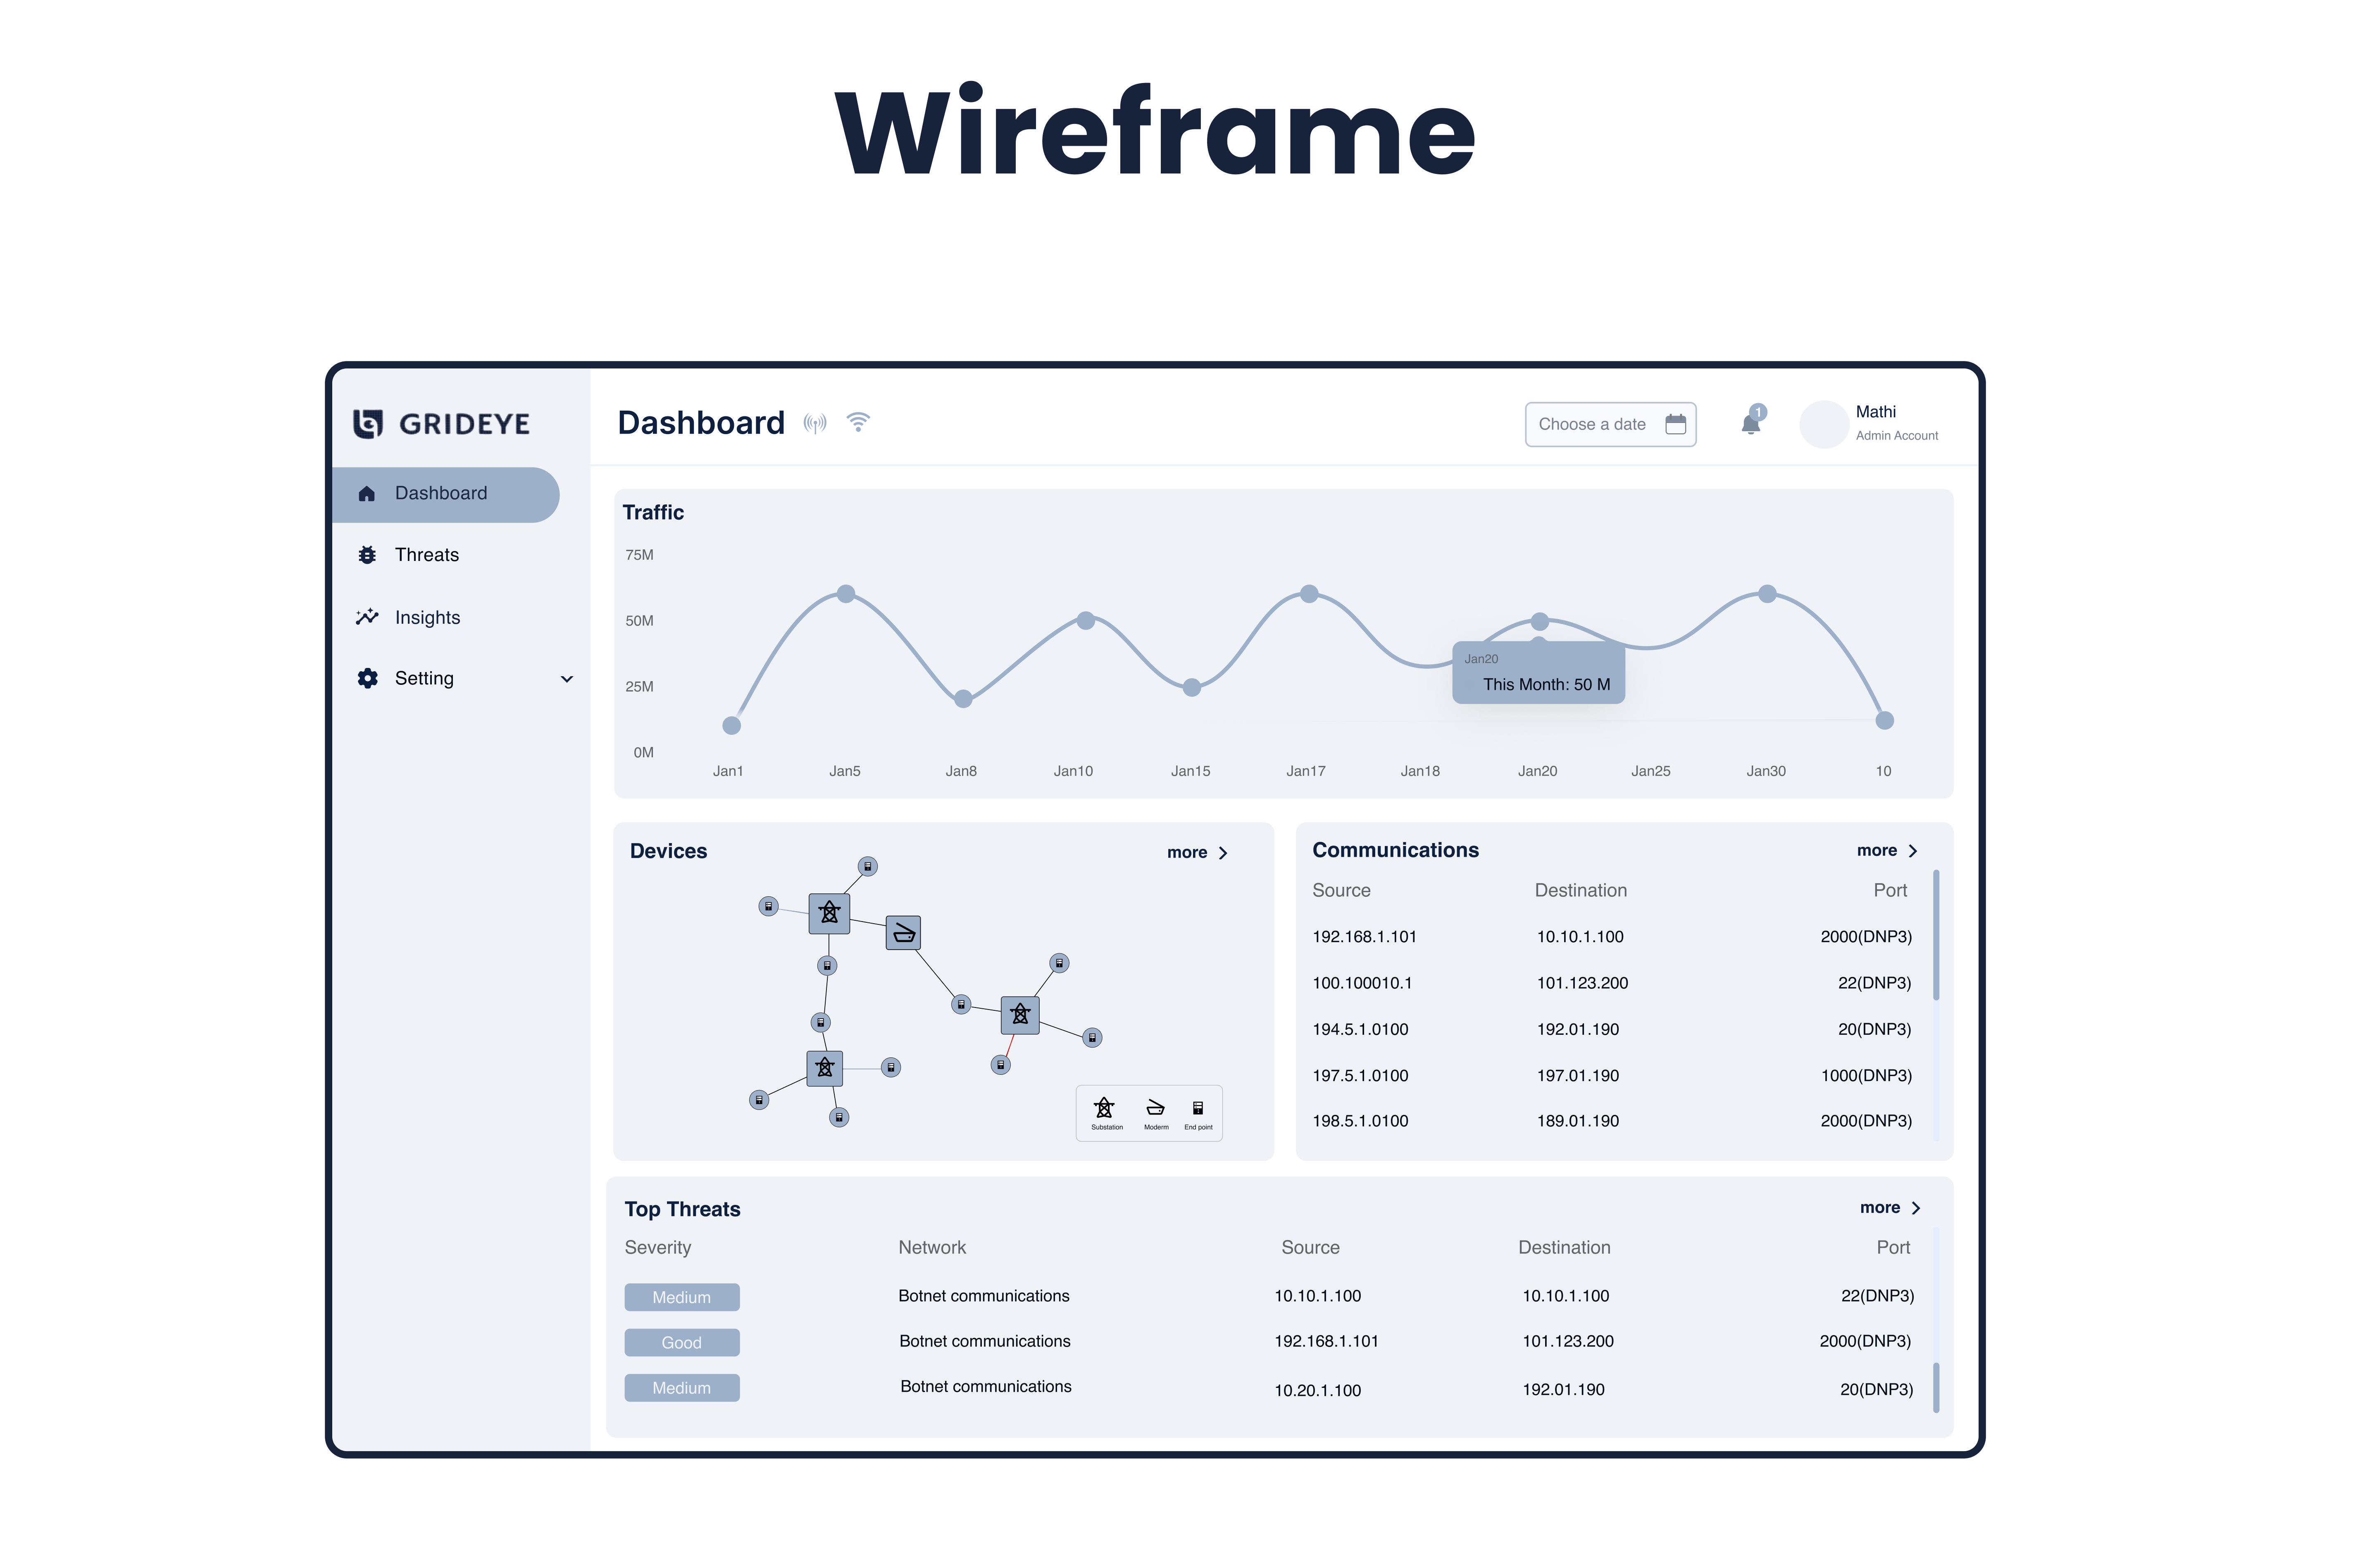Click the Modem icon in devices legend

coord(1155,1108)
